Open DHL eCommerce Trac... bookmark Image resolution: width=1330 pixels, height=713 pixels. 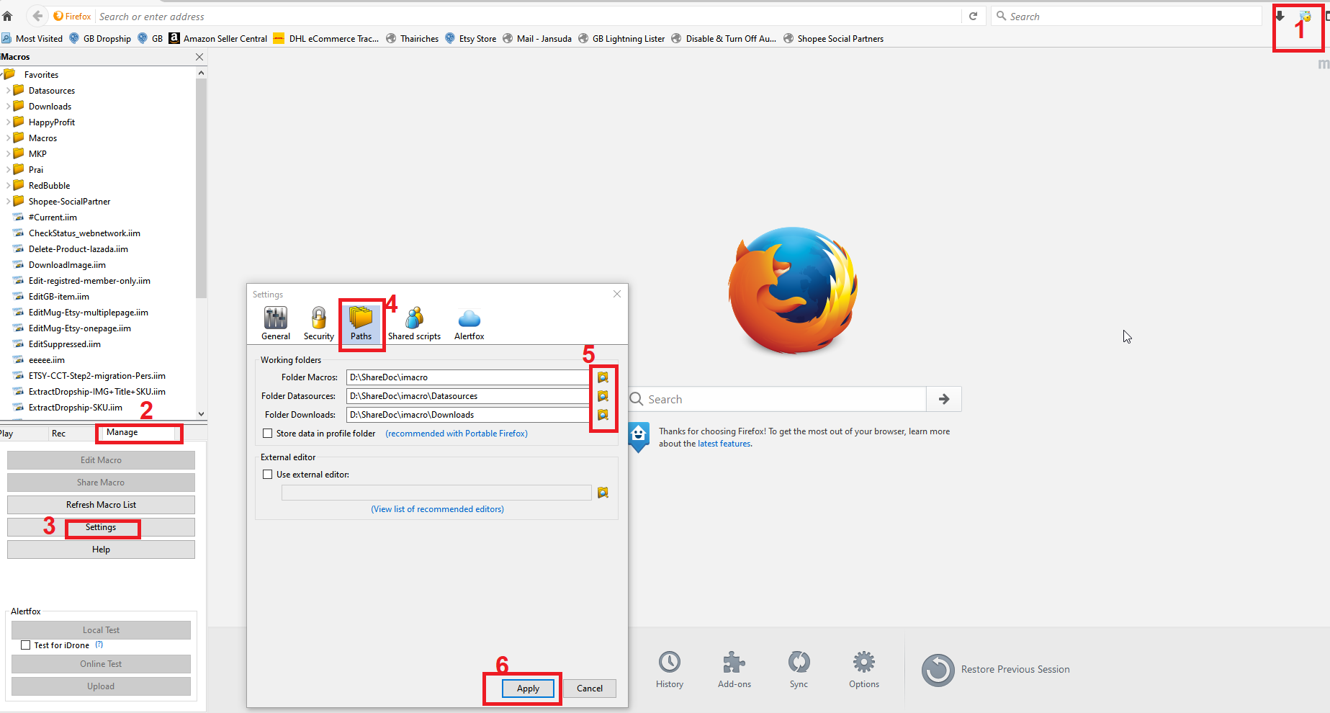pyautogui.click(x=326, y=39)
